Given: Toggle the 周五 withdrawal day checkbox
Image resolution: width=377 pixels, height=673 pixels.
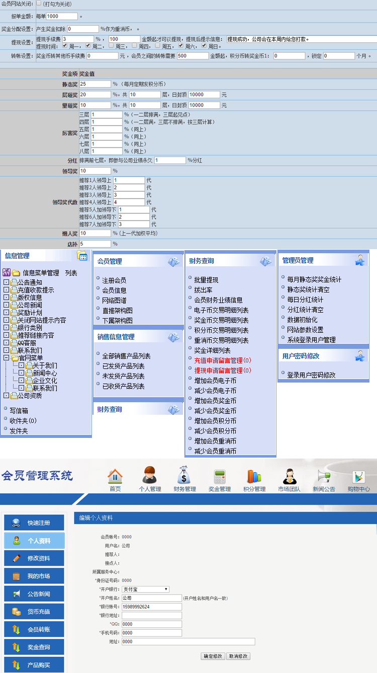Looking at the screenshot, I should (x=157, y=45).
